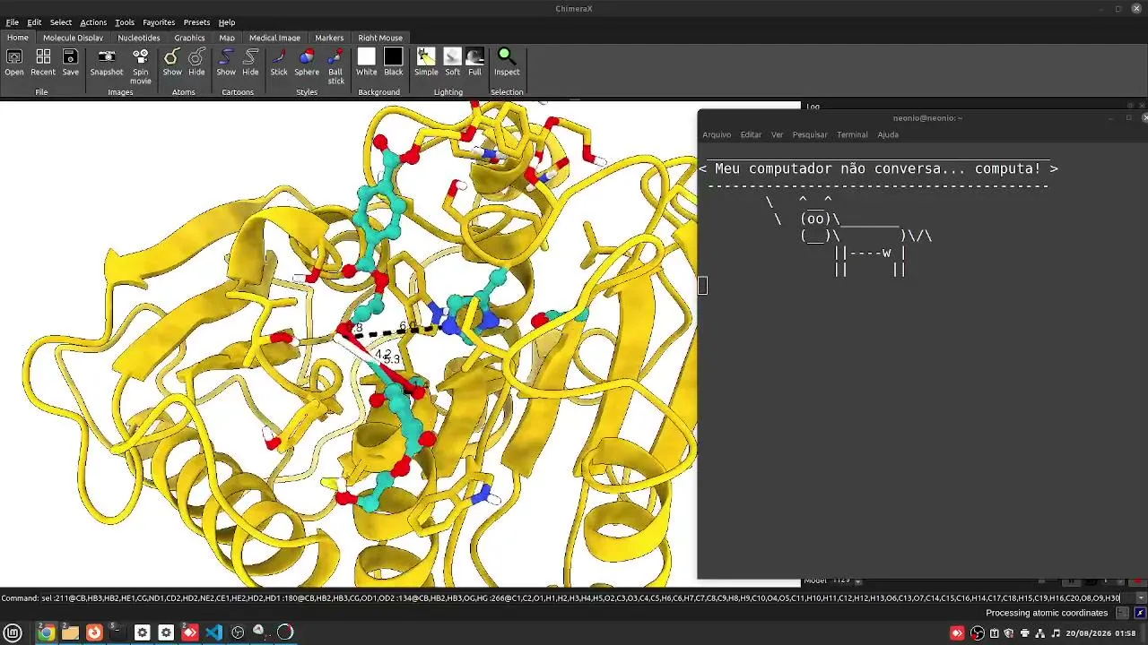Screen dimensions: 1148x645
Task: Open Ver menu in the terminal window
Action: [777, 134]
